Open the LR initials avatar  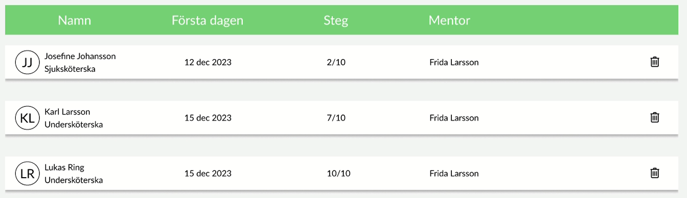pos(28,174)
